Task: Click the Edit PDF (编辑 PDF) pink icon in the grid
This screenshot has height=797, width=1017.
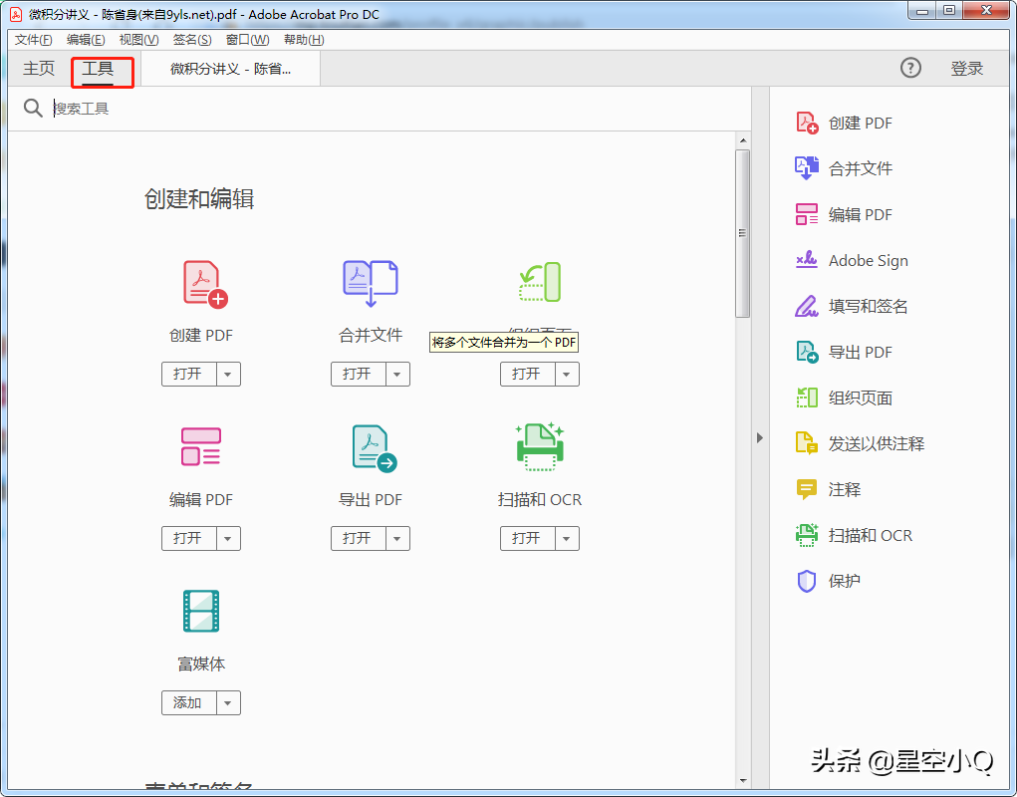Action: click(x=201, y=446)
